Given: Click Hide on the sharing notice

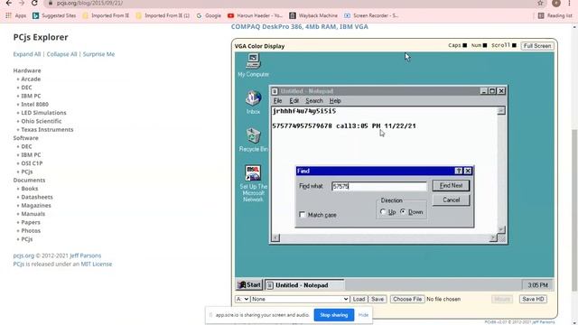Looking at the screenshot, I should [x=363, y=315].
